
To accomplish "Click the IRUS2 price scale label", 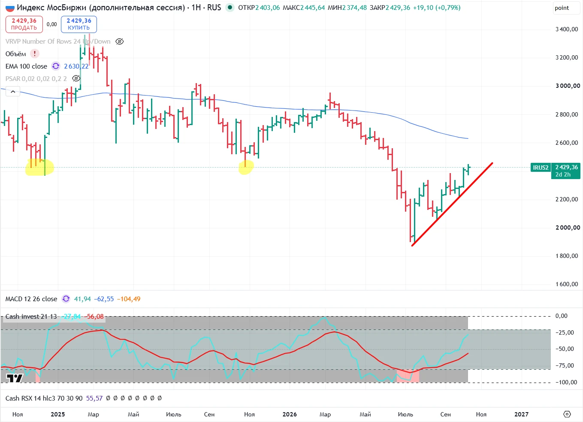I will tap(541, 168).
